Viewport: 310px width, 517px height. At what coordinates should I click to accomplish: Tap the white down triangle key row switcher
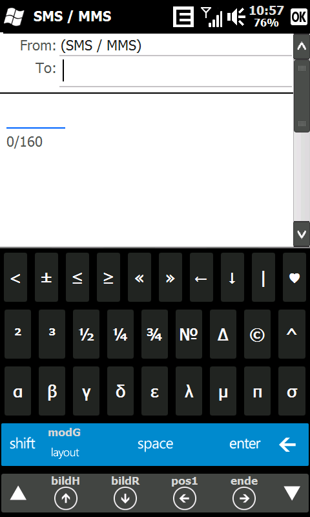(x=292, y=493)
